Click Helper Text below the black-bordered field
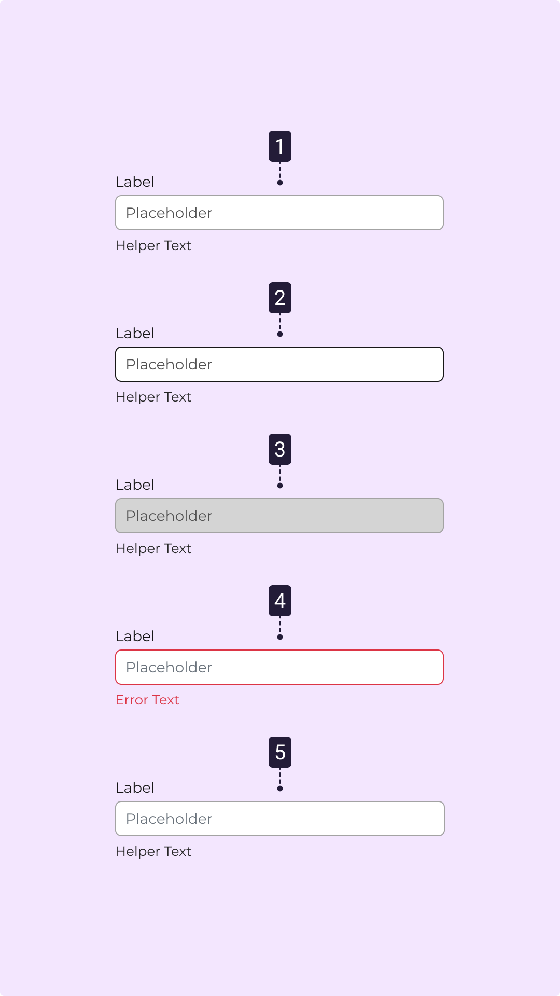 click(153, 397)
